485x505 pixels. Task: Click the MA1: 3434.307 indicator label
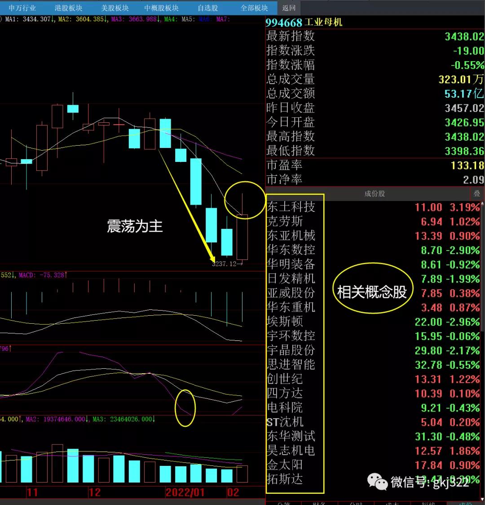pos(29,19)
